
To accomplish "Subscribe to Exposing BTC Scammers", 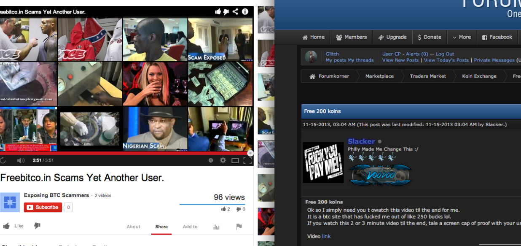I will (43, 207).
